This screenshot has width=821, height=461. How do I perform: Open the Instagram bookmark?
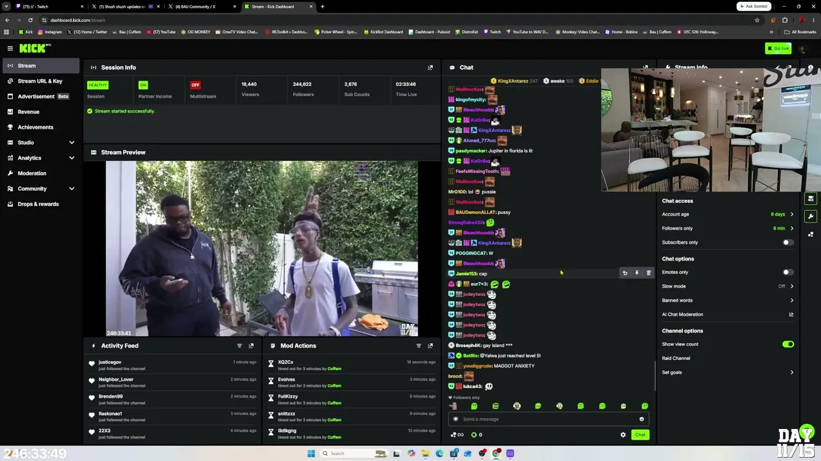49,31
